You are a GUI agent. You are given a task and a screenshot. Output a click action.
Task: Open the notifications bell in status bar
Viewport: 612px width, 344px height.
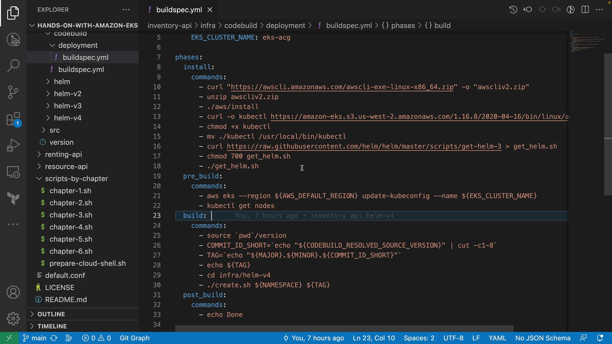coord(600,338)
